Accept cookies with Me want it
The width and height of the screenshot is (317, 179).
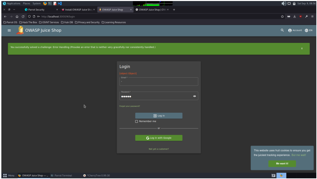point(282,163)
